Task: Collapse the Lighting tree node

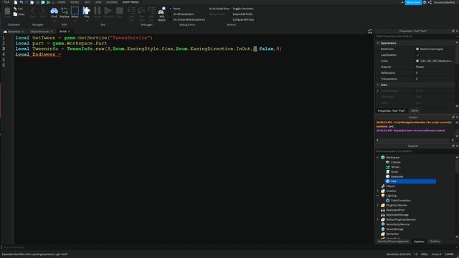Action: click(378, 196)
